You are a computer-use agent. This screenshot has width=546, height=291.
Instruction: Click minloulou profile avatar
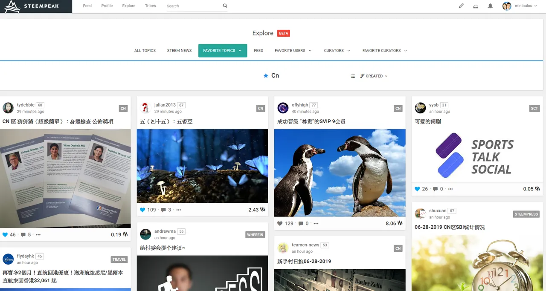pos(507,6)
